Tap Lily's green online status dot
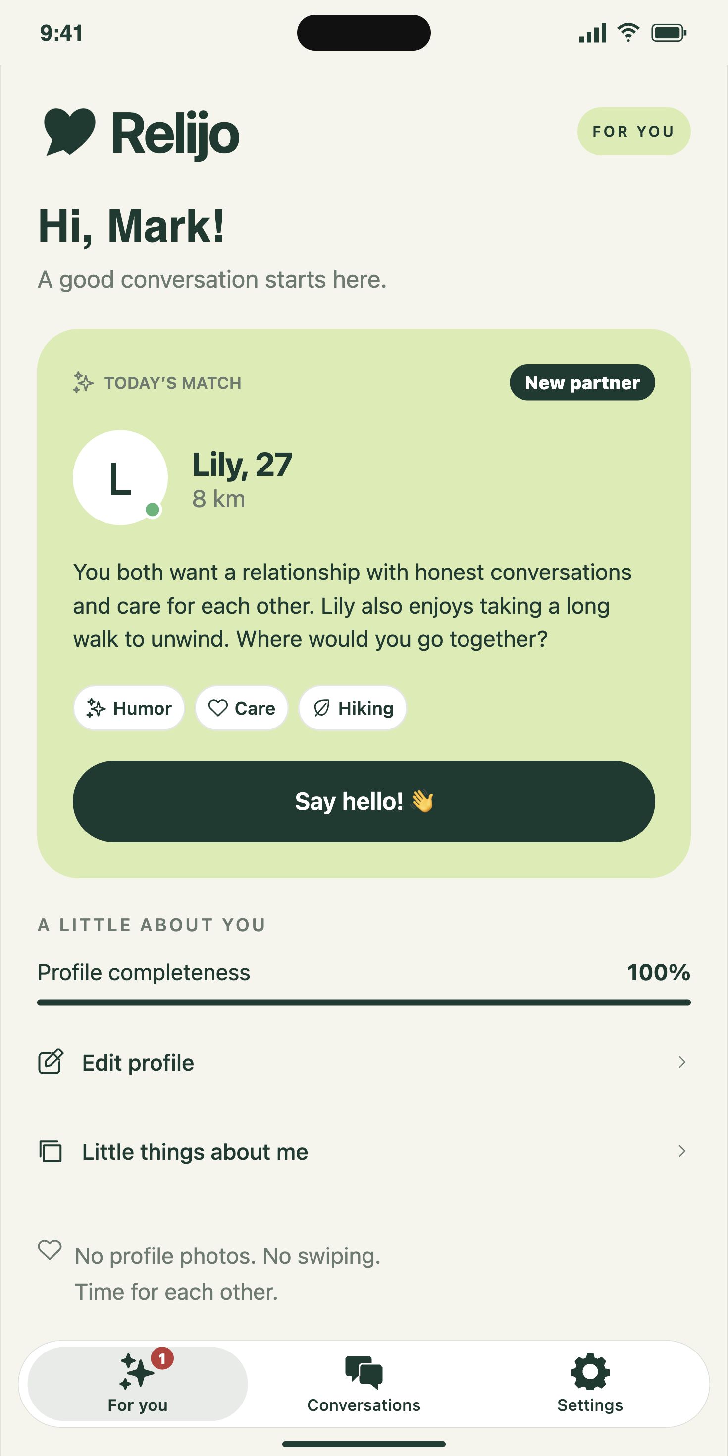The width and height of the screenshot is (728, 1456). click(x=152, y=509)
